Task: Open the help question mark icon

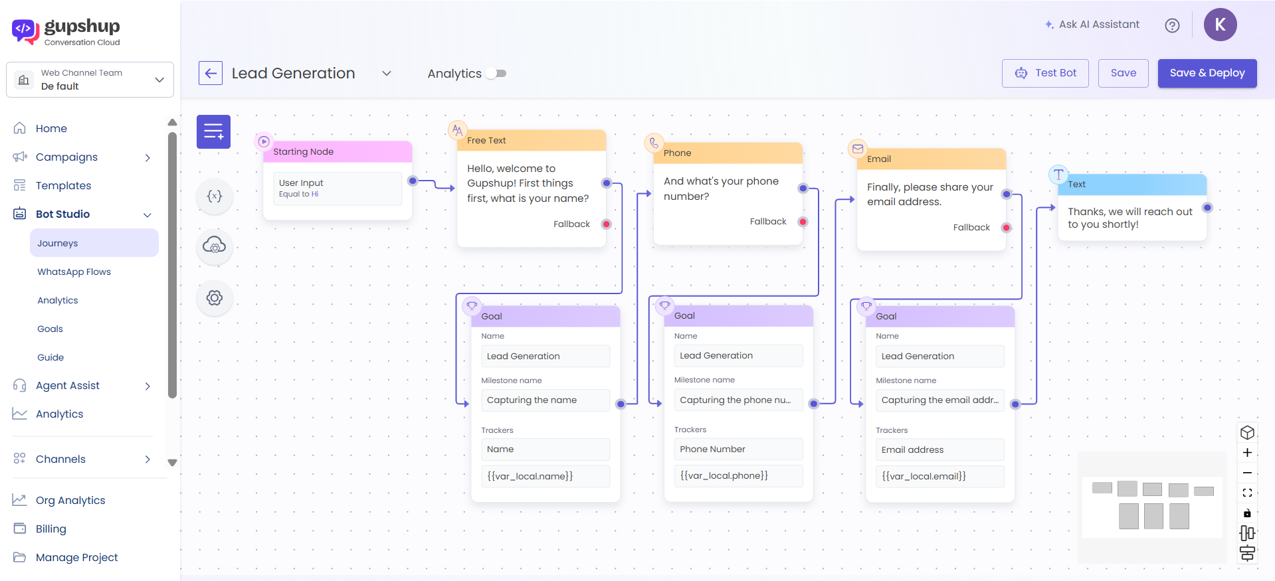Action: (1172, 25)
